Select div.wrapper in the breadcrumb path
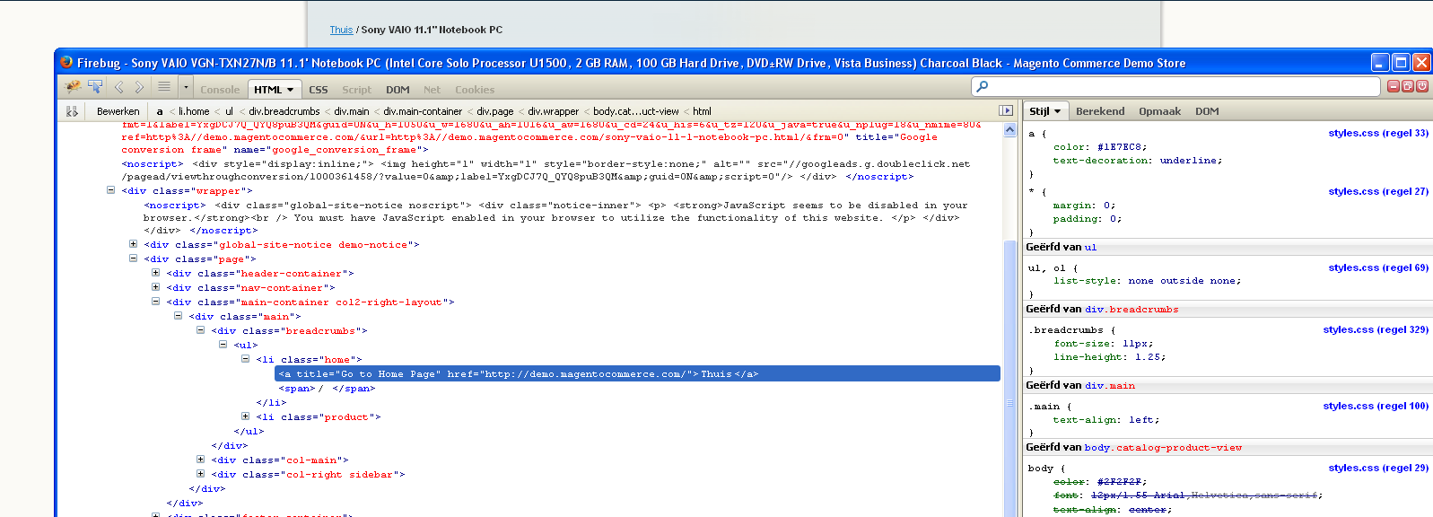Viewport: 1433px width, 517px height. 554,111
